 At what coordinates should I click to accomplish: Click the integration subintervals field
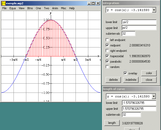point(129,34)
